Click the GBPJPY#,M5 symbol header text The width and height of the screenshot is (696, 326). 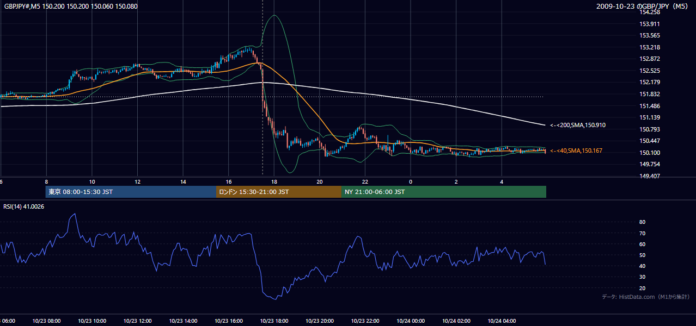pos(70,7)
